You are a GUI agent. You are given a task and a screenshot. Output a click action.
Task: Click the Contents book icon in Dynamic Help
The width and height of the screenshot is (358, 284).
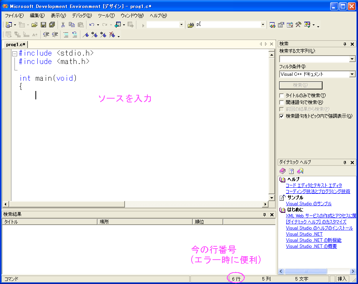click(283, 171)
